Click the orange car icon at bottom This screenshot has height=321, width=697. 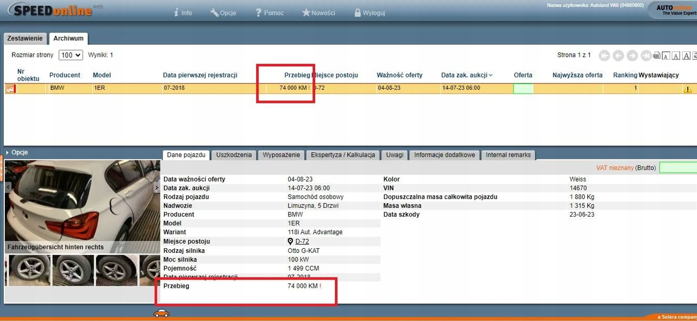161,313
